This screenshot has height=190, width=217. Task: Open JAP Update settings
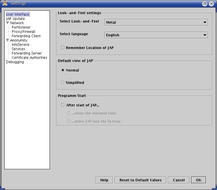[16, 19]
